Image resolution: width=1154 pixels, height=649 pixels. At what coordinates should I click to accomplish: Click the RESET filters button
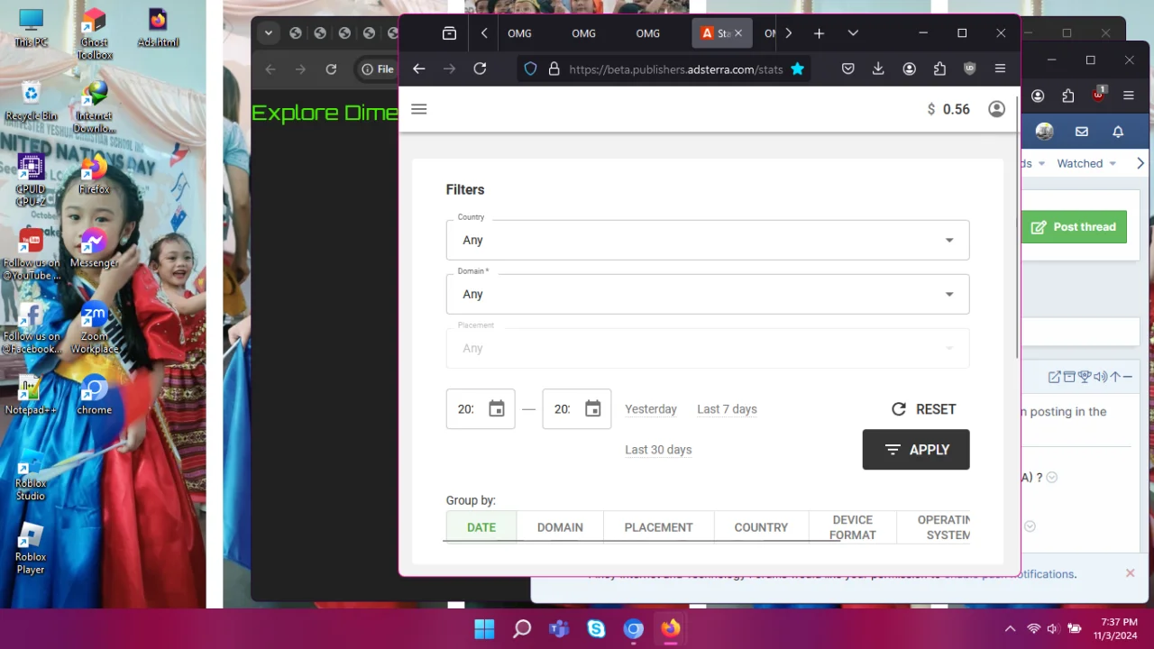(923, 409)
